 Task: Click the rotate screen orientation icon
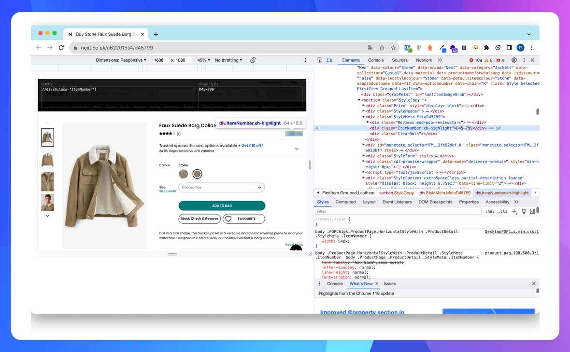click(x=253, y=60)
